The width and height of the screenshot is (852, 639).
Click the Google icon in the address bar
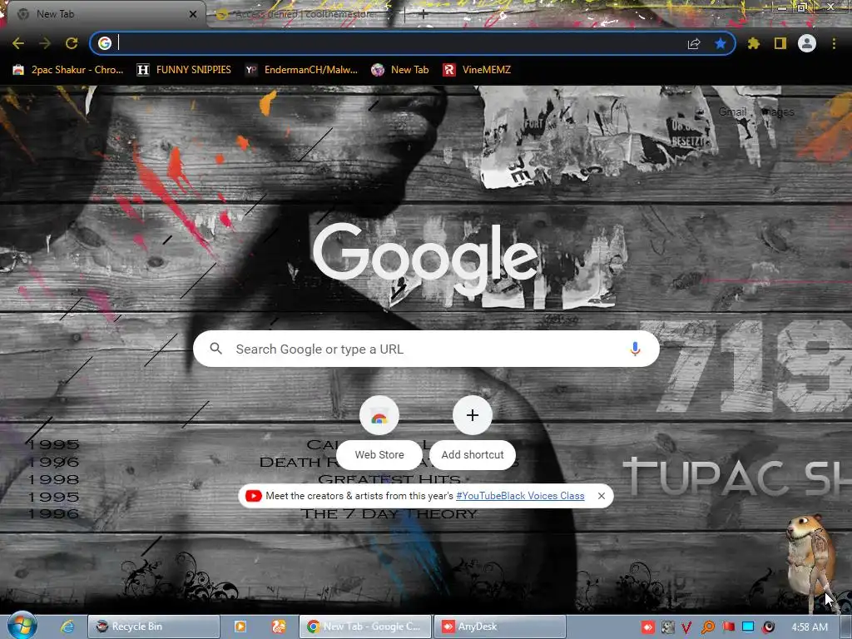point(105,43)
